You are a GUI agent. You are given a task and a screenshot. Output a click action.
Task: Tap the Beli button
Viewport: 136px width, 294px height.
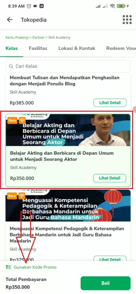(106, 283)
